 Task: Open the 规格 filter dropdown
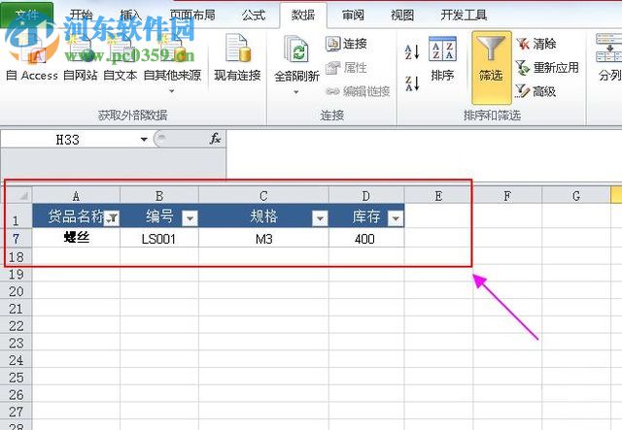pyautogui.click(x=320, y=218)
